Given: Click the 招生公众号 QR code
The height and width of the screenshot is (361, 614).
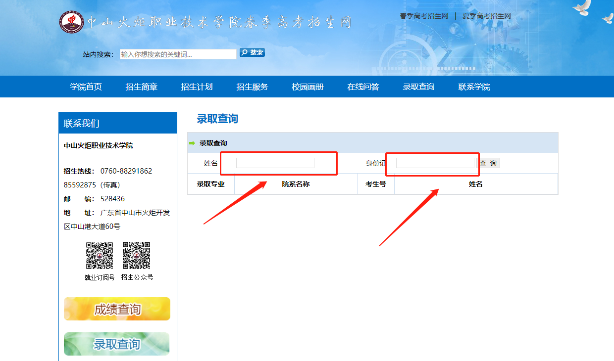Looking at the screenshot, I should click(137, 255).
